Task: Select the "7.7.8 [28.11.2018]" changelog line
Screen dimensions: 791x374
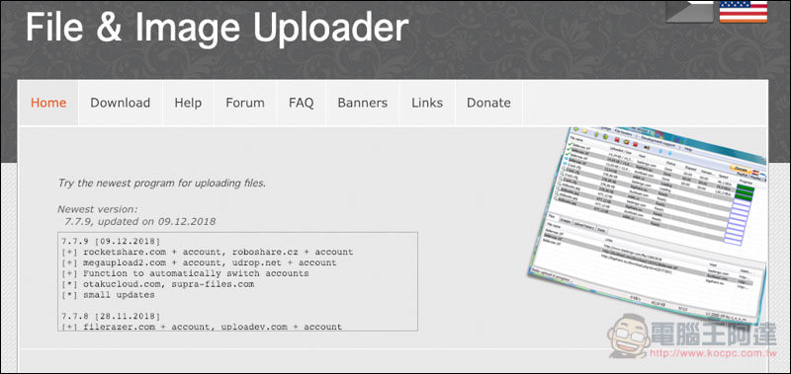Action: coord(111,316)
